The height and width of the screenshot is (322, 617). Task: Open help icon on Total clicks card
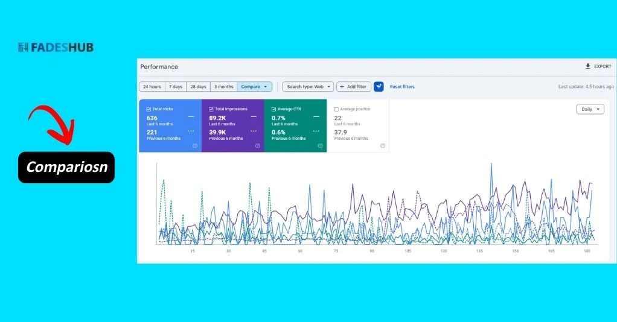pyautogui.click(x=195, y=145)
